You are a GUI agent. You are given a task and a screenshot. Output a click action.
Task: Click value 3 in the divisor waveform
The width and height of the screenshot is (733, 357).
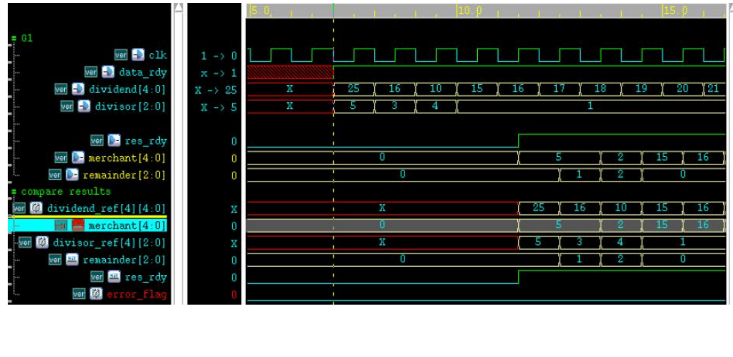coord(394,106)
